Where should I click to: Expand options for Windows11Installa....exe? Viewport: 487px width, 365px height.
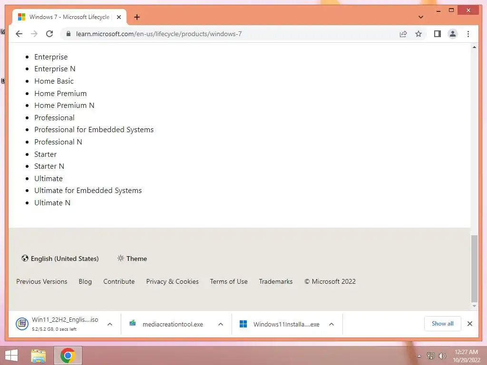tap(331, 324)
